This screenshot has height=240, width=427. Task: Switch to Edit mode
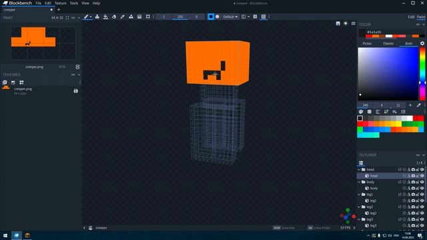click(411, 17)
